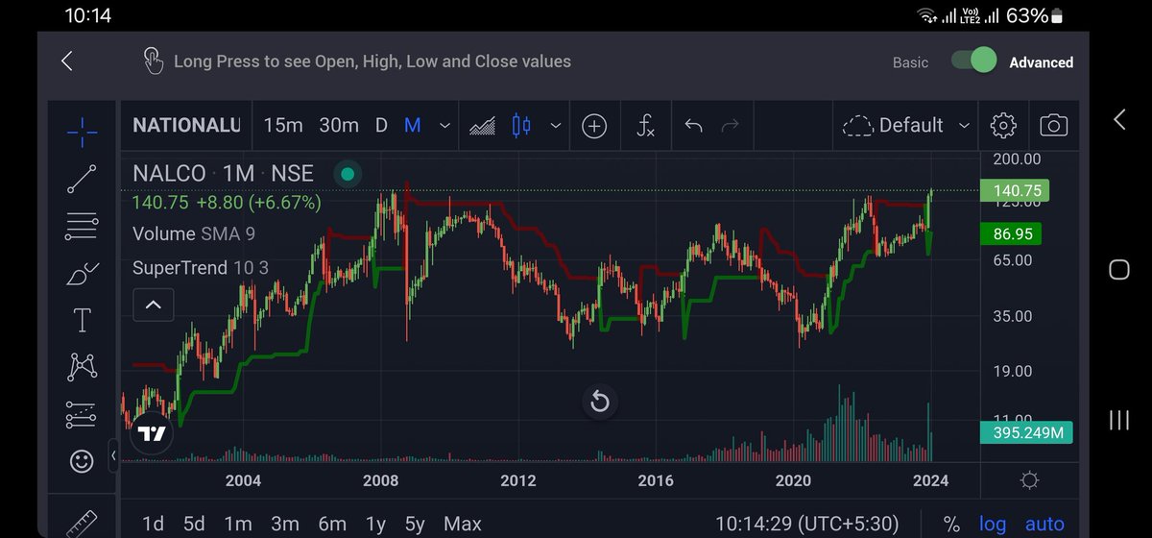
Task: Toggle percent scale mode
Action: point(951,524)
